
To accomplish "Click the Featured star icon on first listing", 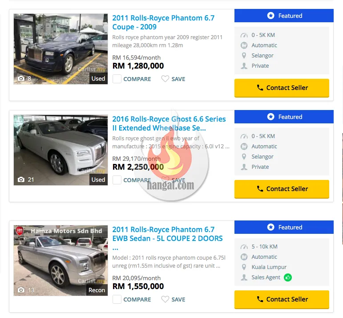I will 270,16.
